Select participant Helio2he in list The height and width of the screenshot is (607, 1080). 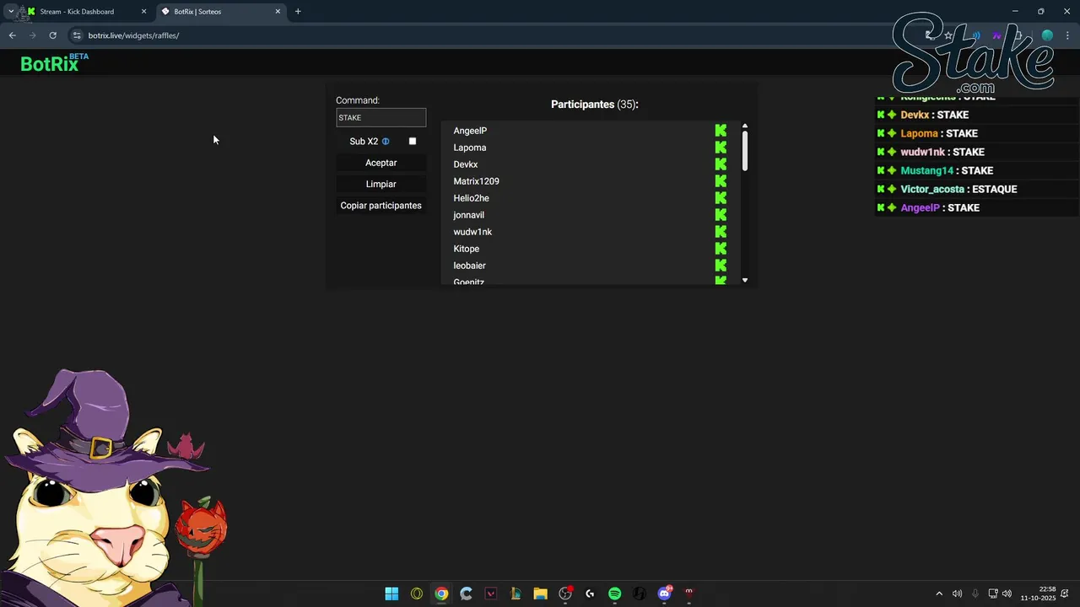point(471,198)
